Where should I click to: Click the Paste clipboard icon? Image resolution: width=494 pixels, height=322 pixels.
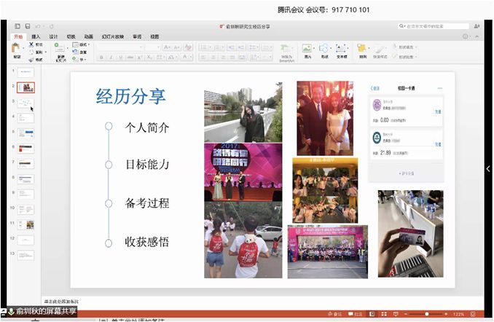[x=16, y=49]
